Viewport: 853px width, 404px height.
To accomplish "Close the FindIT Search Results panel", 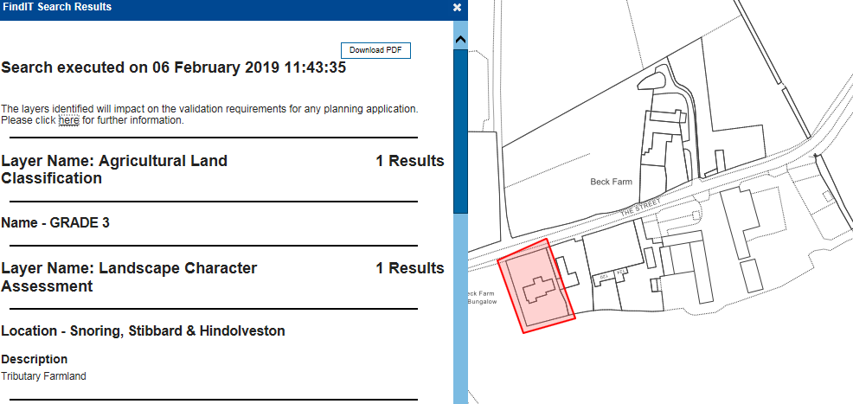I will [x=457, y=8].
